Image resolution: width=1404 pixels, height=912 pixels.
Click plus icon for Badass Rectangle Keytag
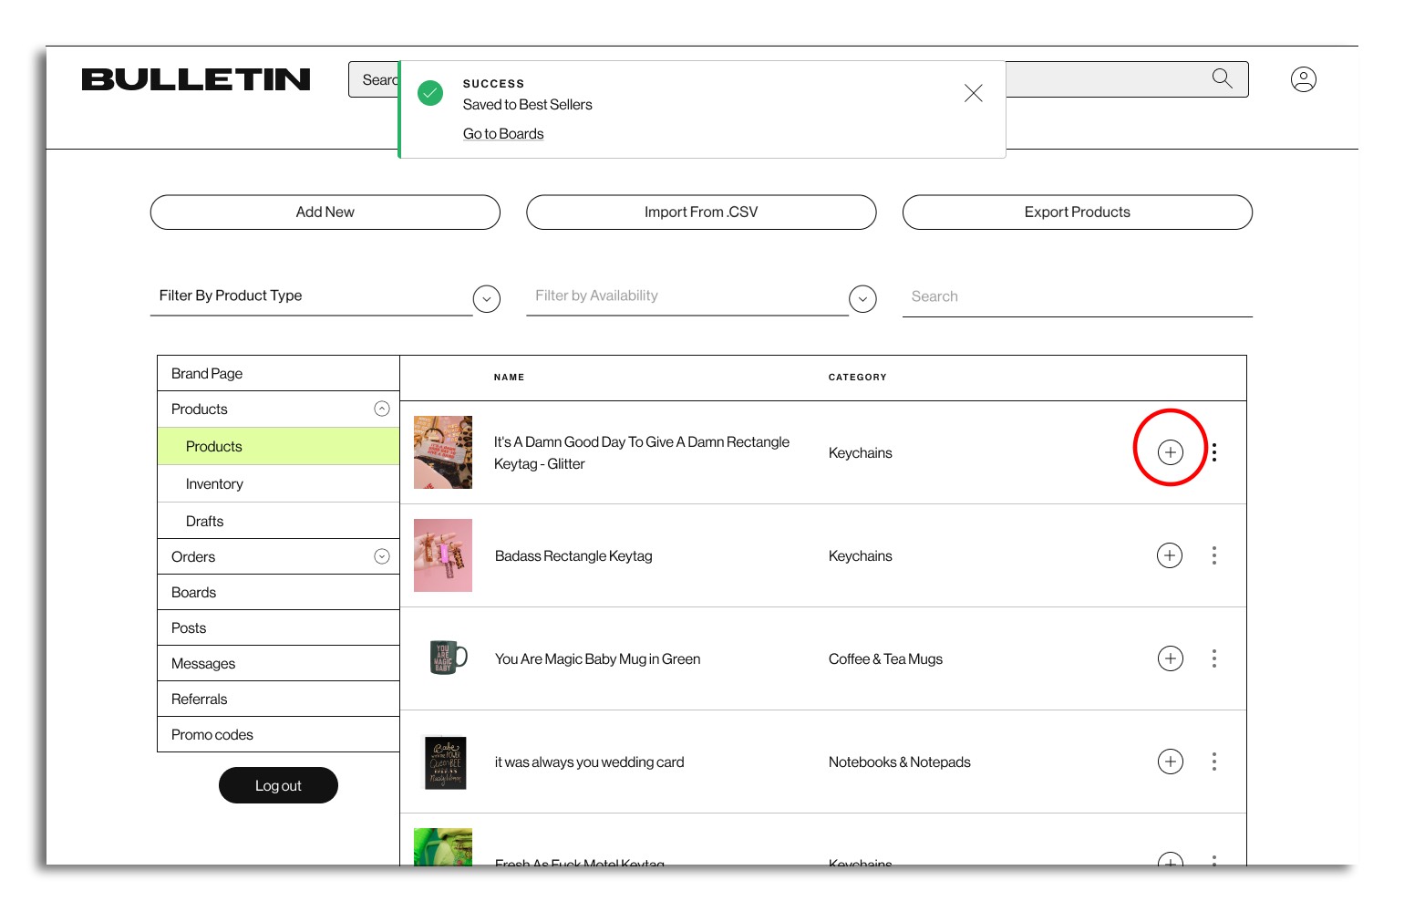(x=1170, y=555)
